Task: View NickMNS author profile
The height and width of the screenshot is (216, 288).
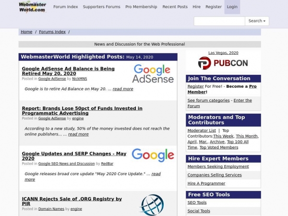Action: (x=80, y=79)
